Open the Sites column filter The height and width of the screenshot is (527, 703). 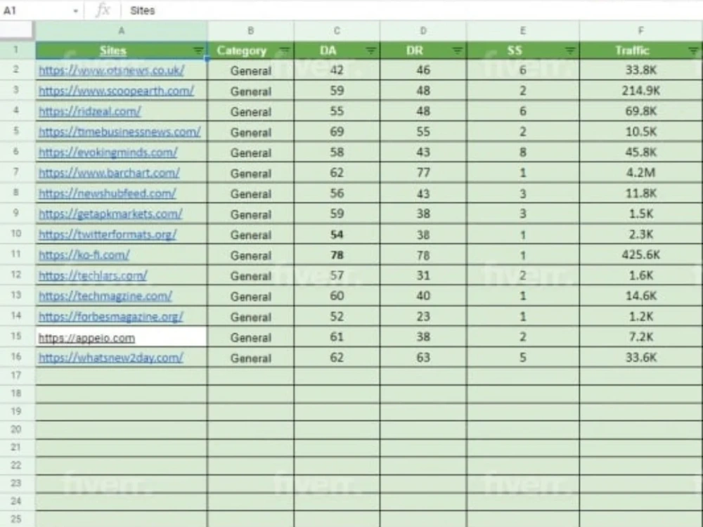(199, 51)
